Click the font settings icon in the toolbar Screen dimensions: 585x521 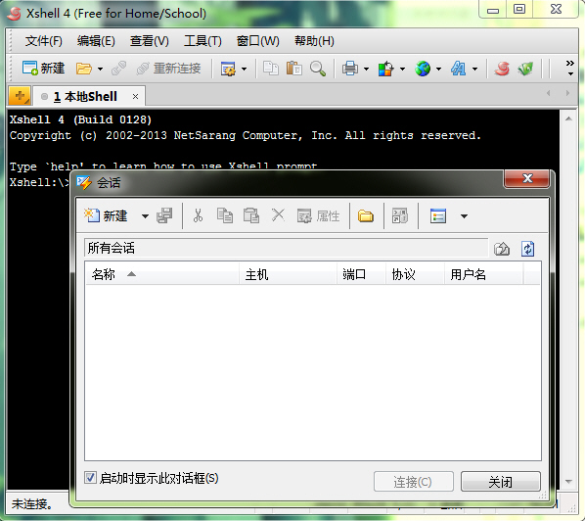[x=458, y=69]
